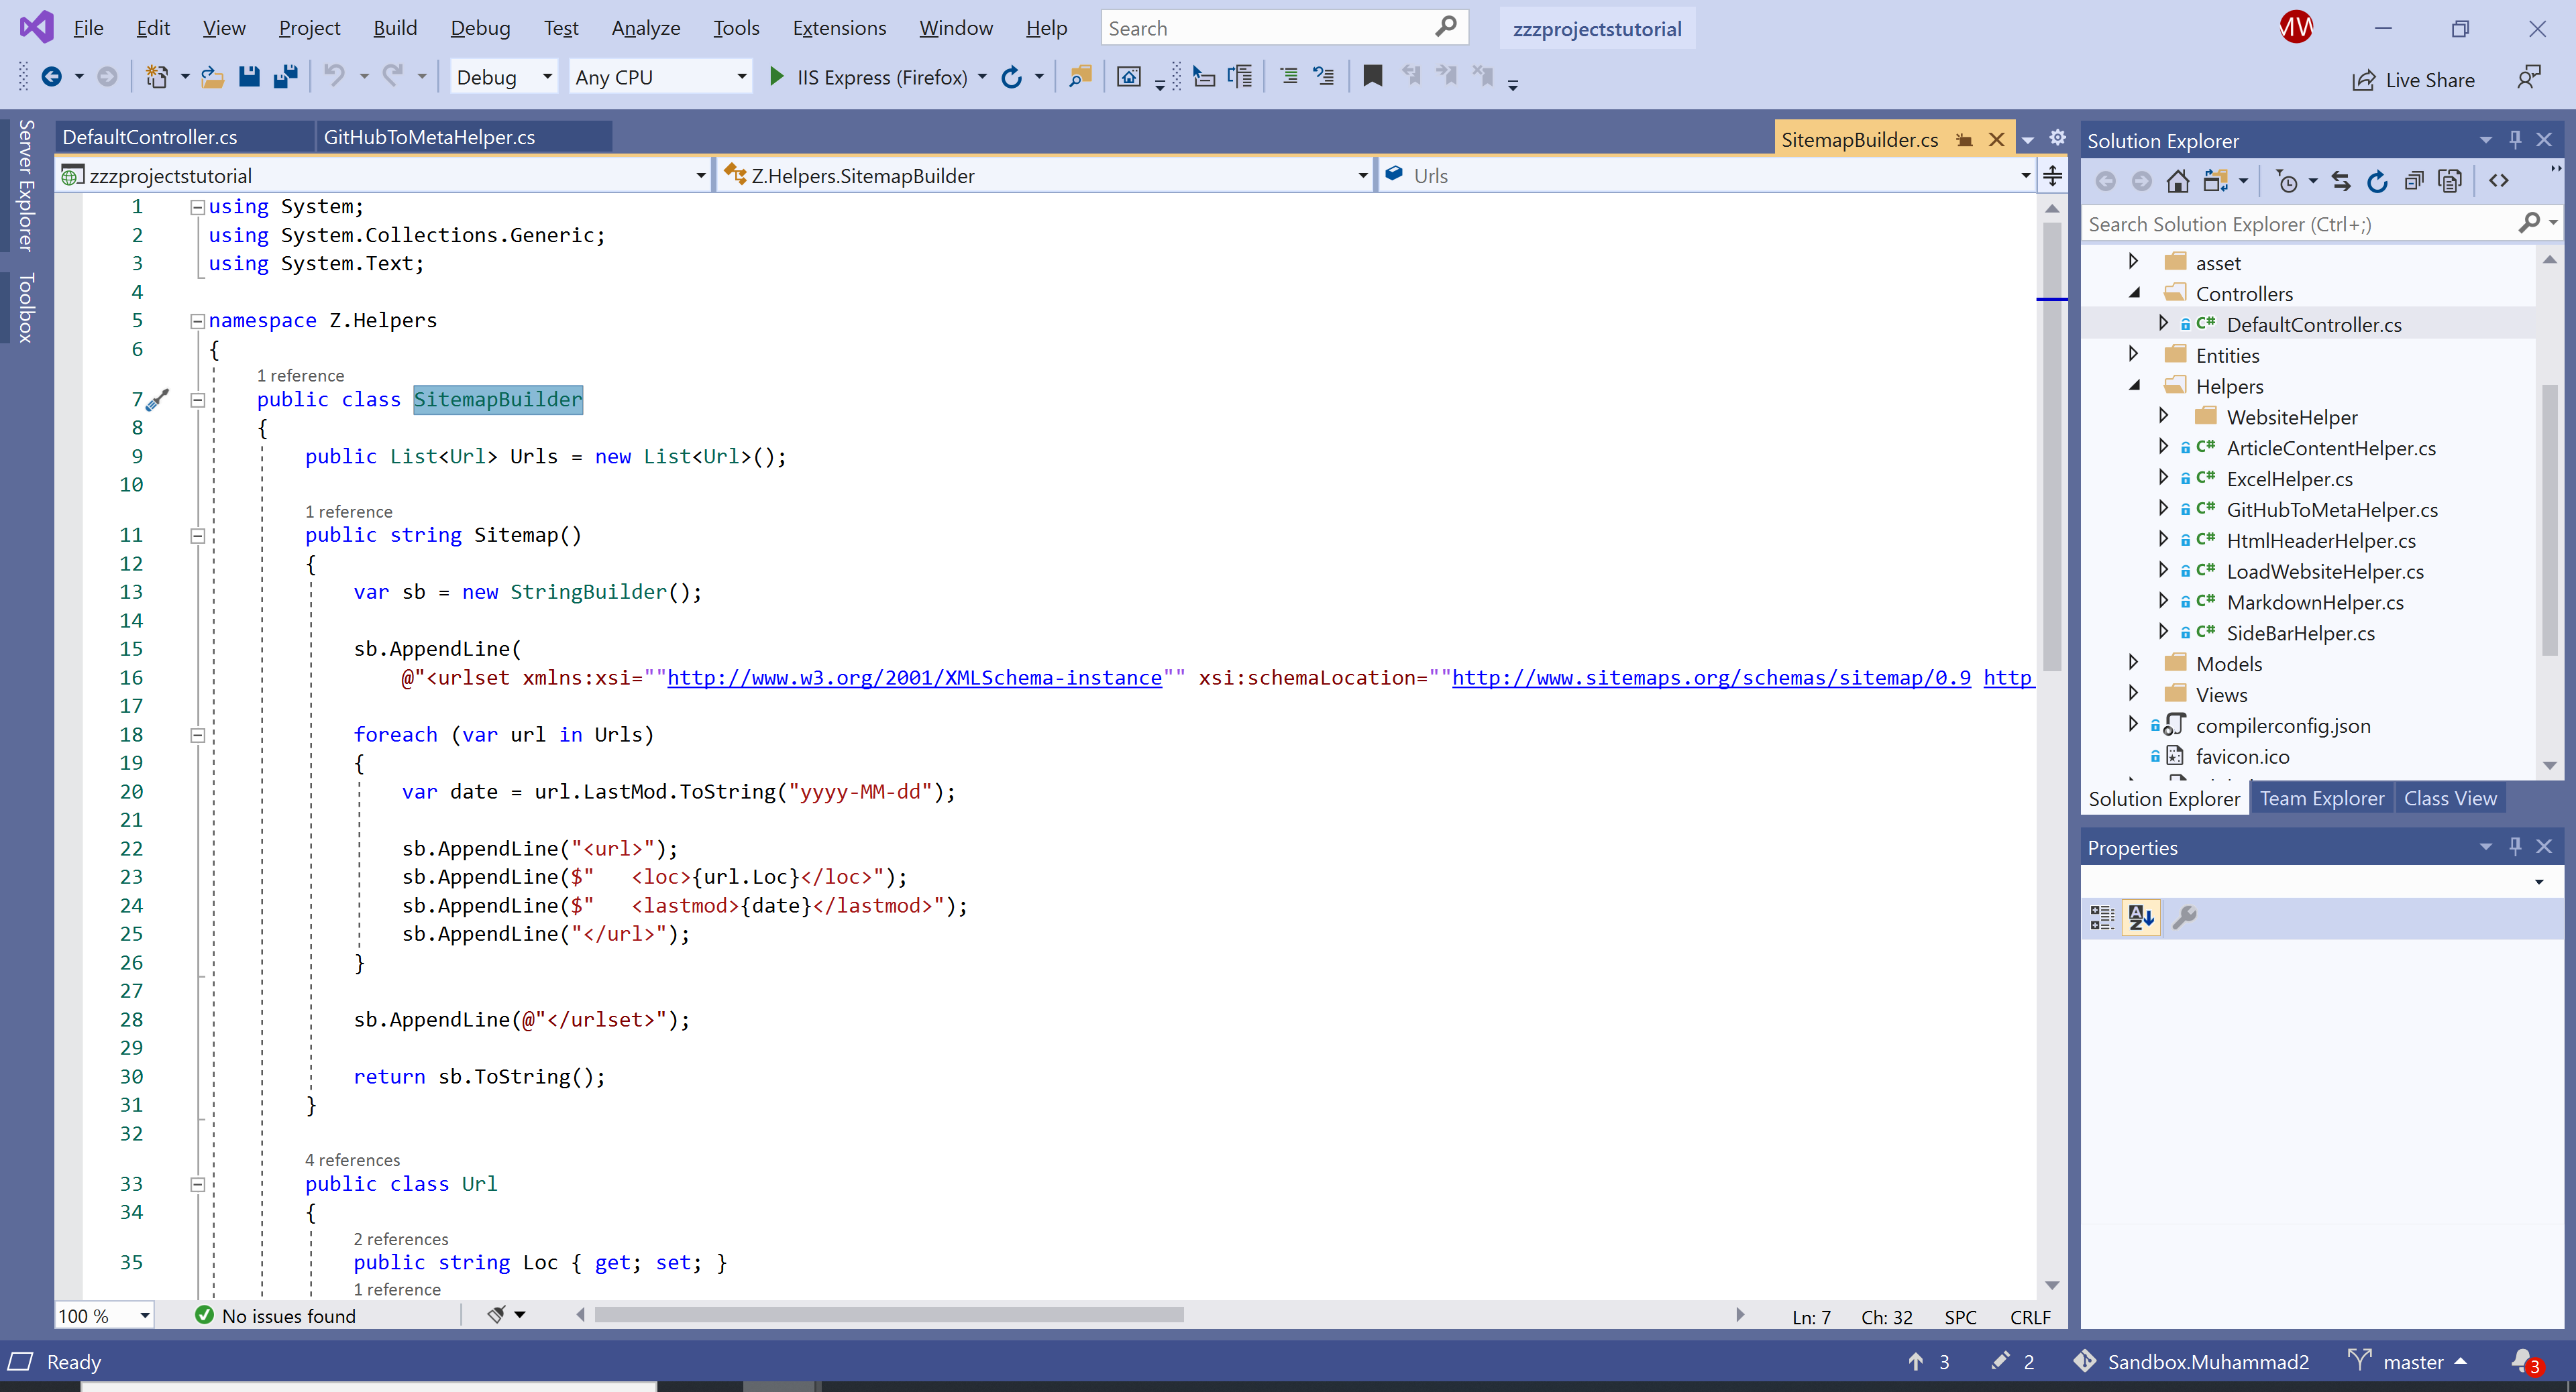Switch to GitHubToMetaHelper.cs tab
Viewport: 2576px width, 1392px height.
(x=429, y=137)
